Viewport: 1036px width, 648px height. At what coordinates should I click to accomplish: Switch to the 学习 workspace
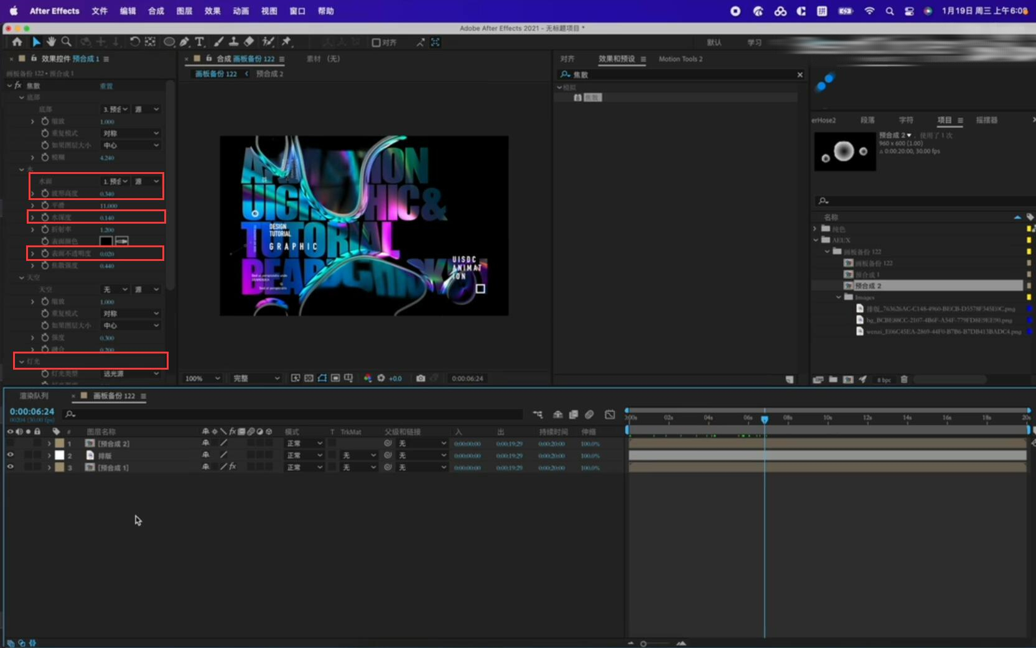pos(754,42)
